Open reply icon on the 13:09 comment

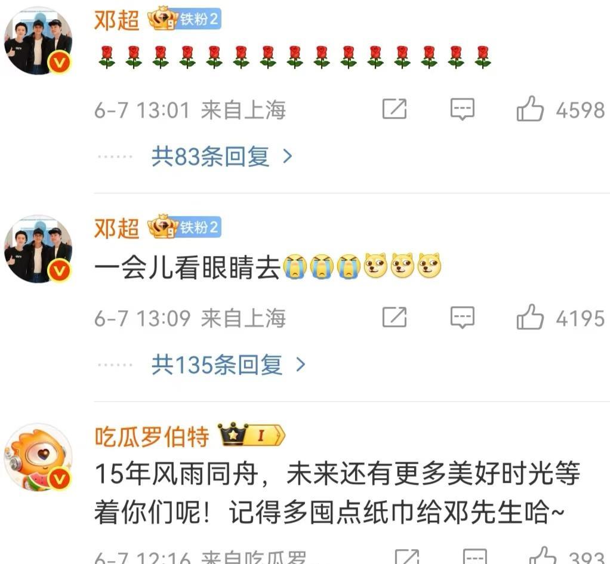[x=462, y=318]
